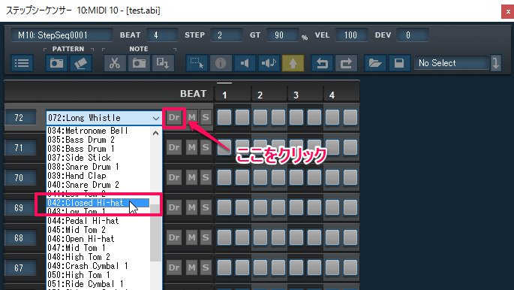The height and width of the screenshot is (290, 514).
Task: Select 051:Ride Cymbal 1 from list
Action: coord(98,284)
